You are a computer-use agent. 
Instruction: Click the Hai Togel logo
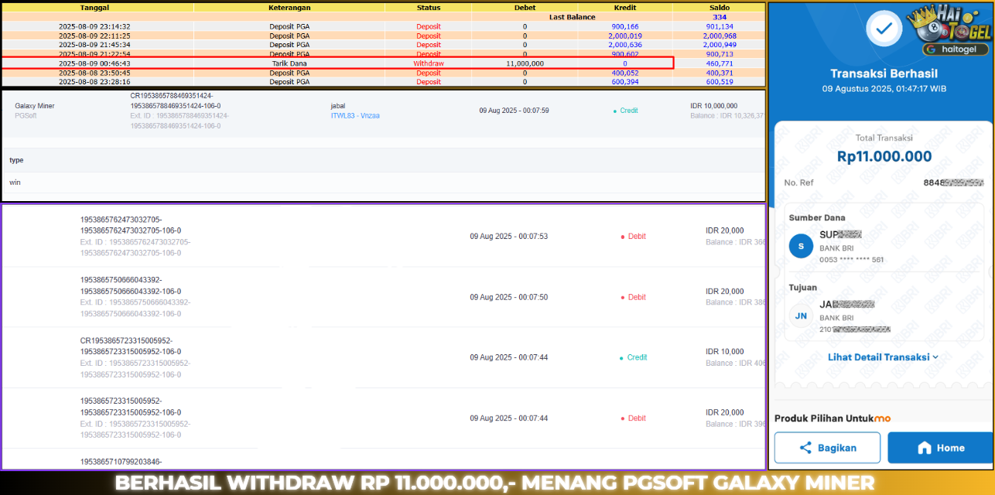point(949,26)
